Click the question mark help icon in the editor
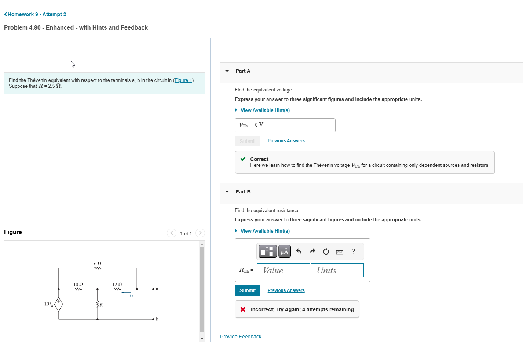Screen dimensions: 523x342 pyautogui.click(x=353, y=252)
